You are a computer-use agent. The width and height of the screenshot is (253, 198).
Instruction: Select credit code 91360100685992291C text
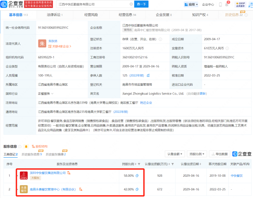click(53, 28)
